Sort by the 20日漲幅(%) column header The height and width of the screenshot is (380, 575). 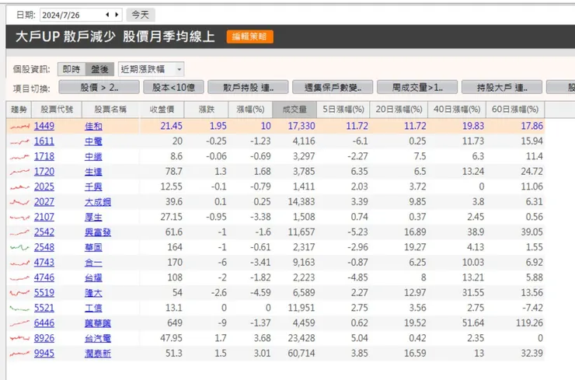[x=399, y=110]
